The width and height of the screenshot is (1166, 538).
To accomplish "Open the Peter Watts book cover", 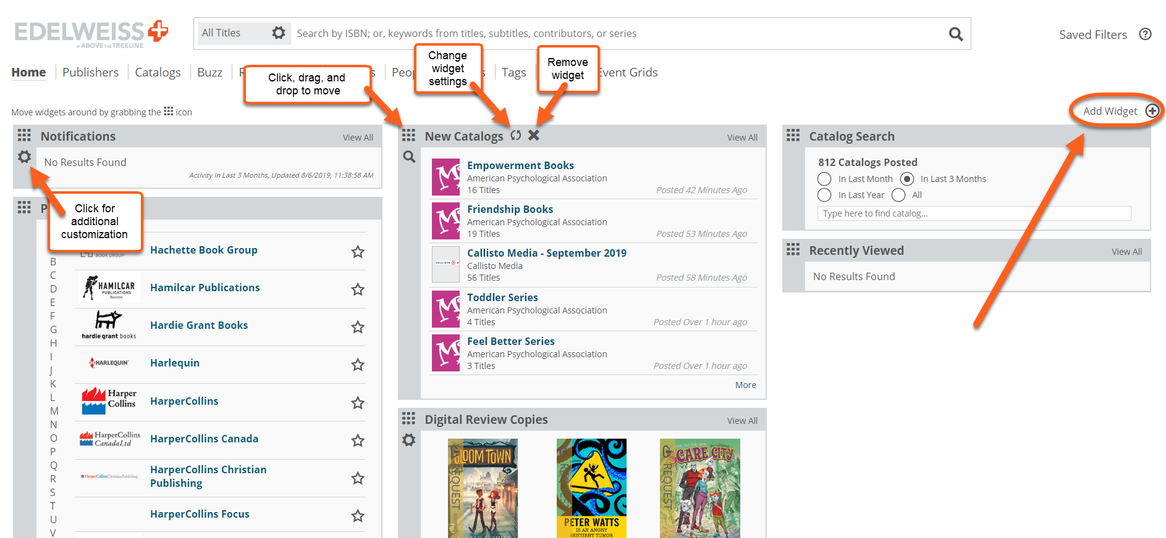I will coord(591,488).
